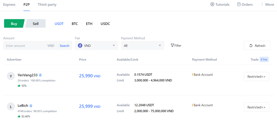Viewport: 277px width, 124px height.
Task: Click the verified badge beside LeBich
Action: pyautogui.click(x=31, y=106)
